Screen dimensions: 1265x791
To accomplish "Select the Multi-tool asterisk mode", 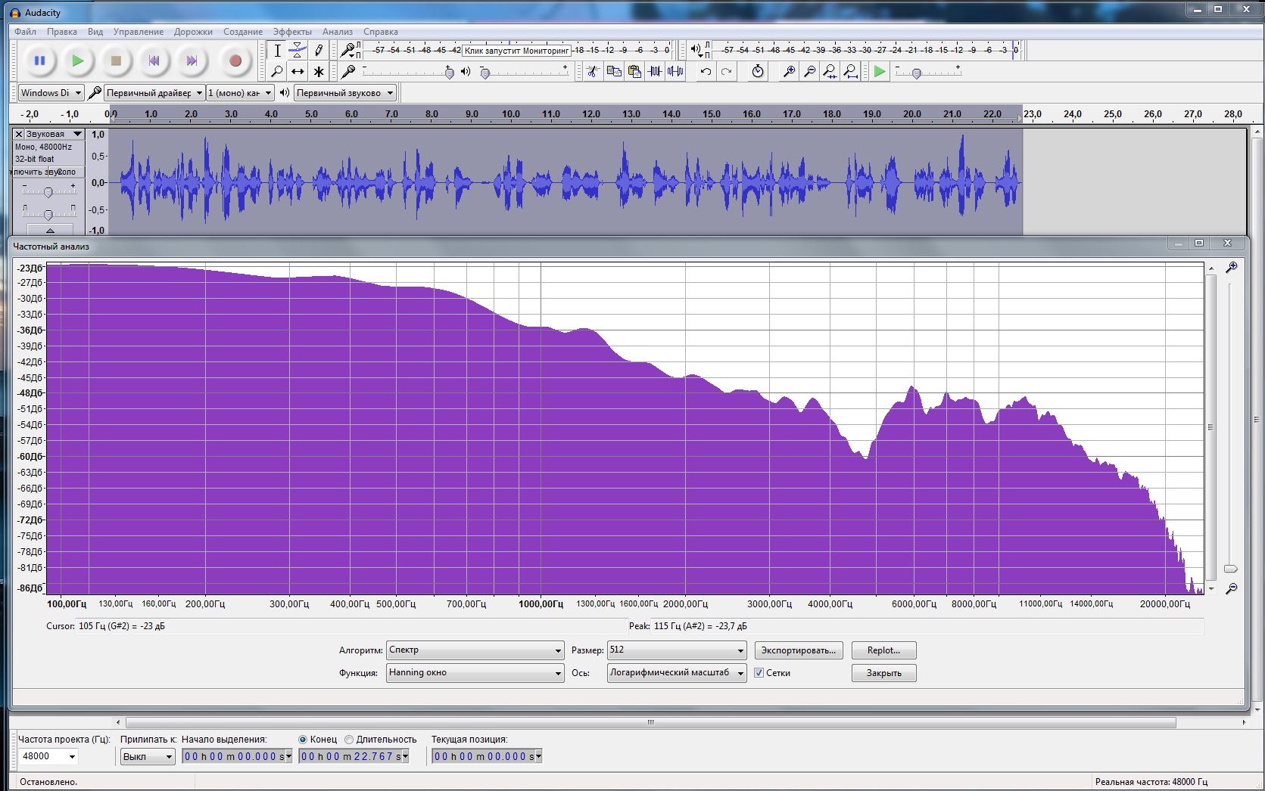I will point(319,71).
